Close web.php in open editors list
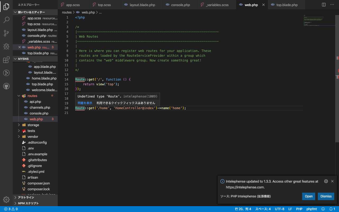 click(20, 47)
